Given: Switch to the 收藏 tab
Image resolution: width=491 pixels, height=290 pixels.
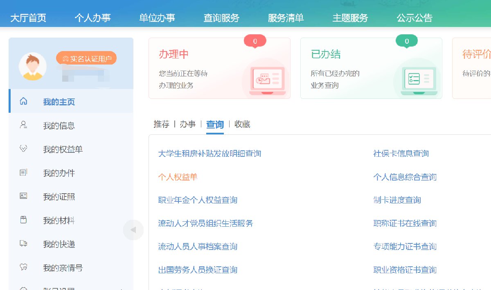Looking at the screenshot, I should (242, 124).
